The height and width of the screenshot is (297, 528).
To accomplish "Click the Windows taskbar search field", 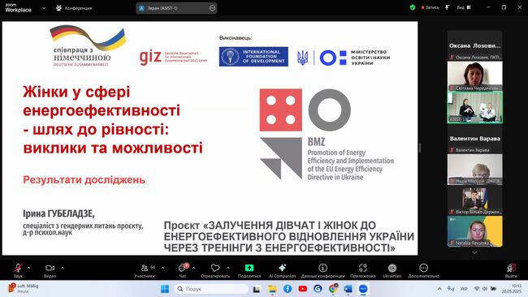I will (x=211, y=289).
